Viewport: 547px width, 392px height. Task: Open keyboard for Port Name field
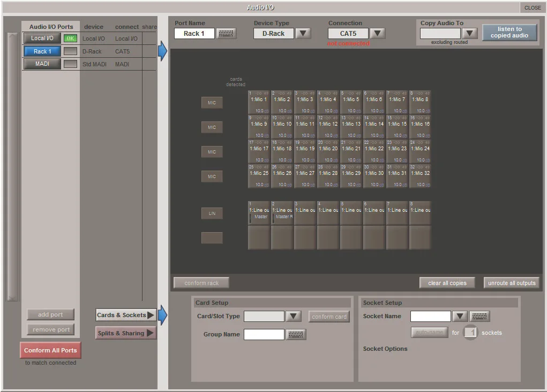226,33
